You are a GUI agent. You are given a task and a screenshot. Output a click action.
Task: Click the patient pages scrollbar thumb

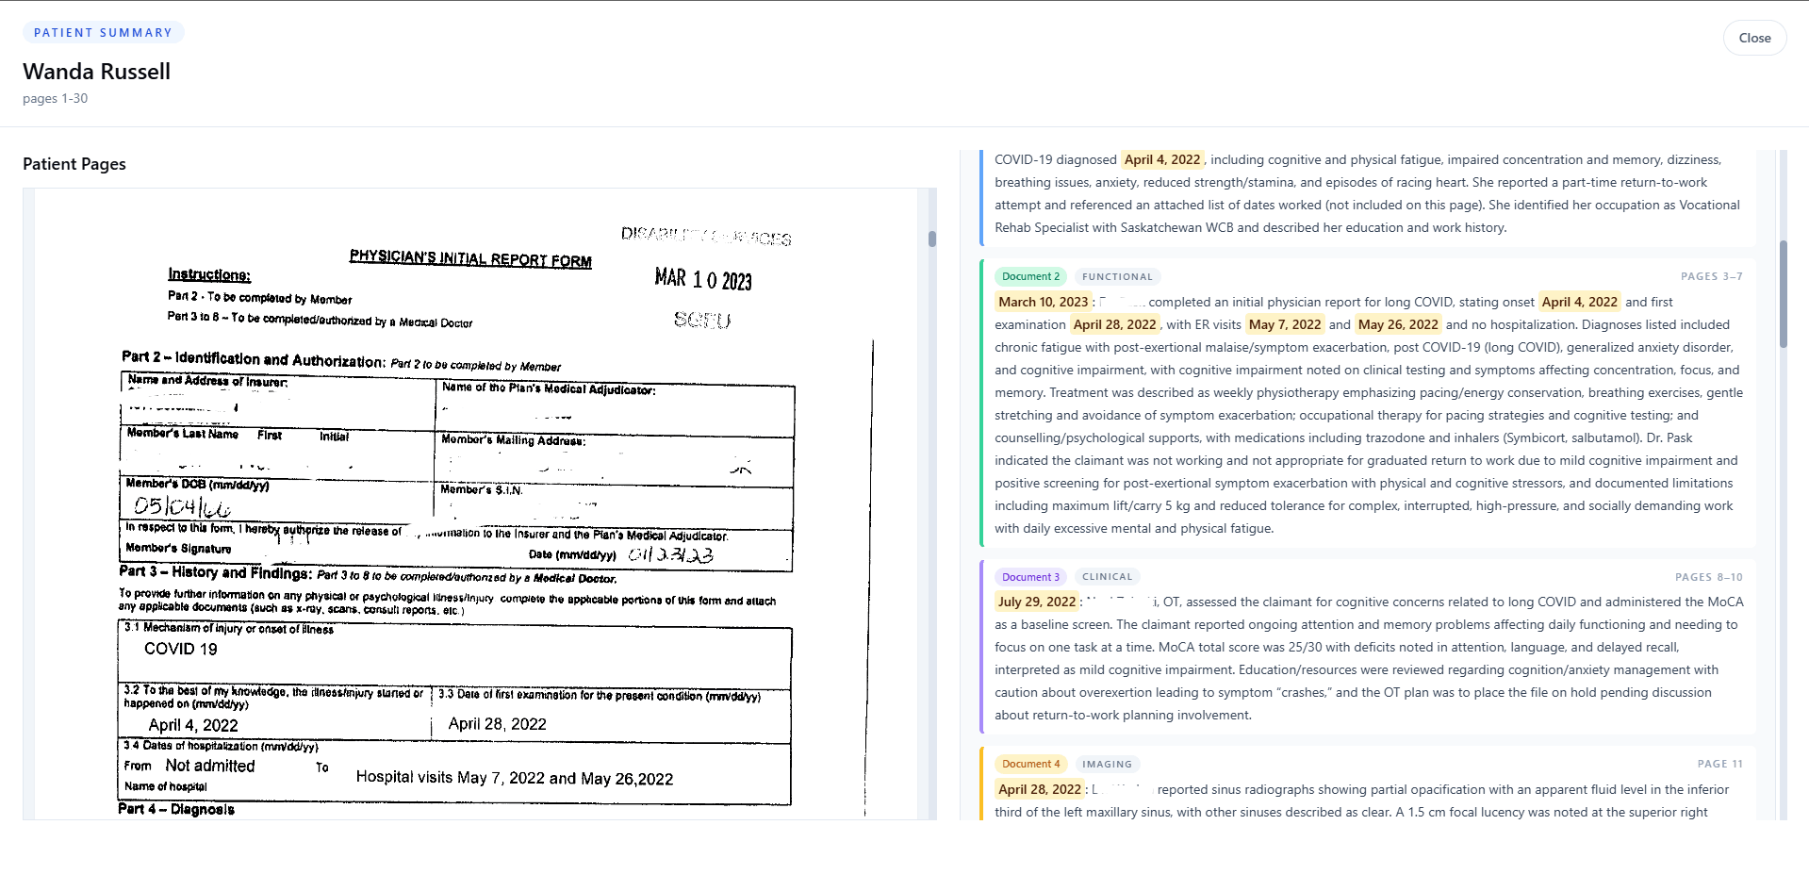coord(931,239)
